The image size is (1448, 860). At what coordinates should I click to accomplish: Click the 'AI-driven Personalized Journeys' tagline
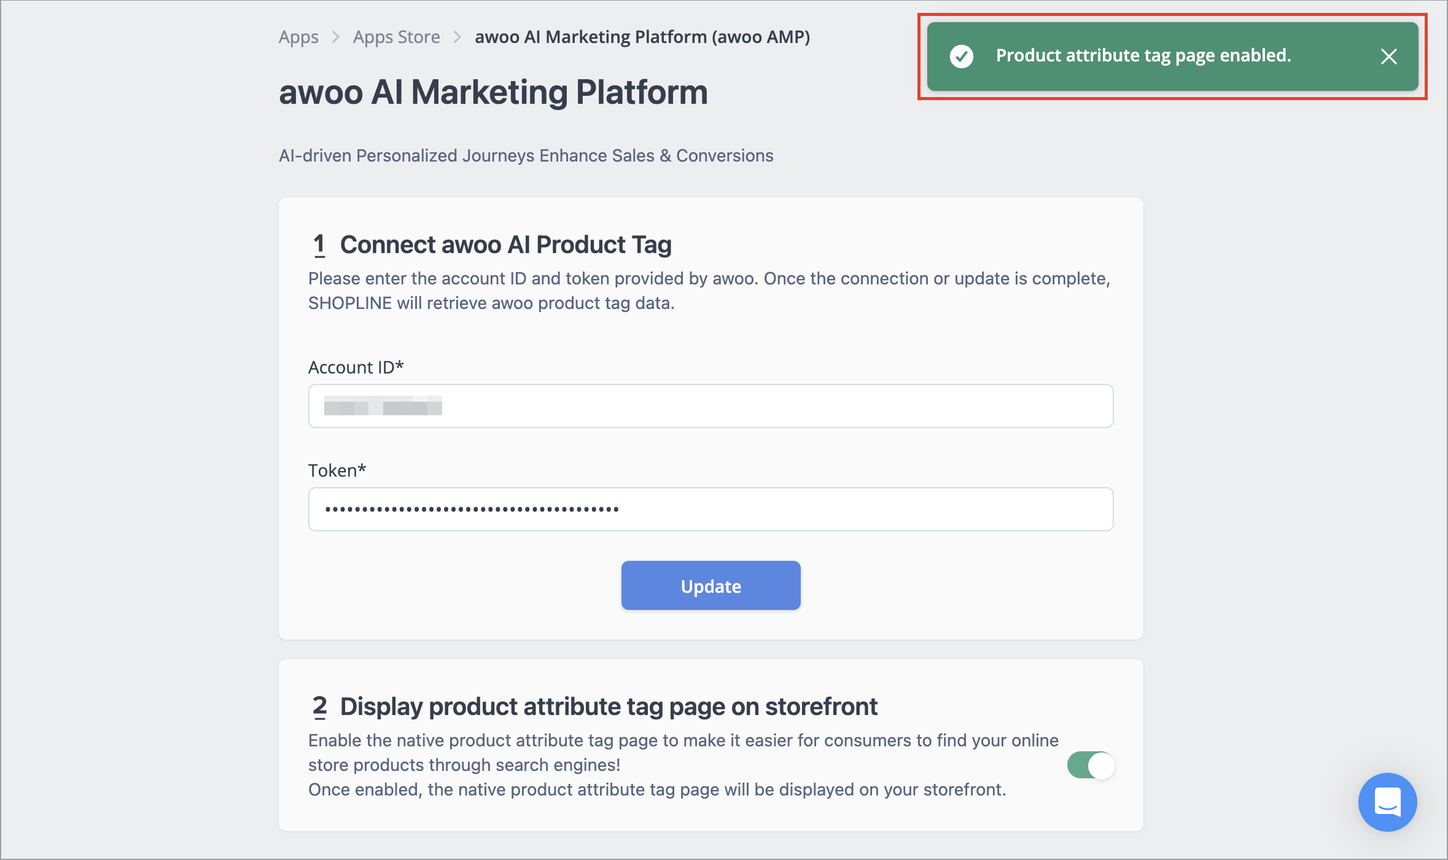[526, 155]
